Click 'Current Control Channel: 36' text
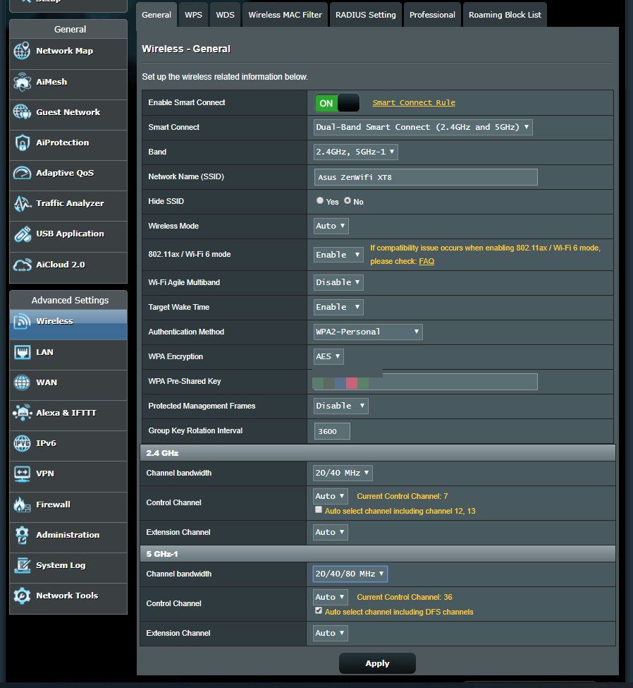Image resolution: width=633 pixels, height=688 pixels. click(x=405, y=597)
